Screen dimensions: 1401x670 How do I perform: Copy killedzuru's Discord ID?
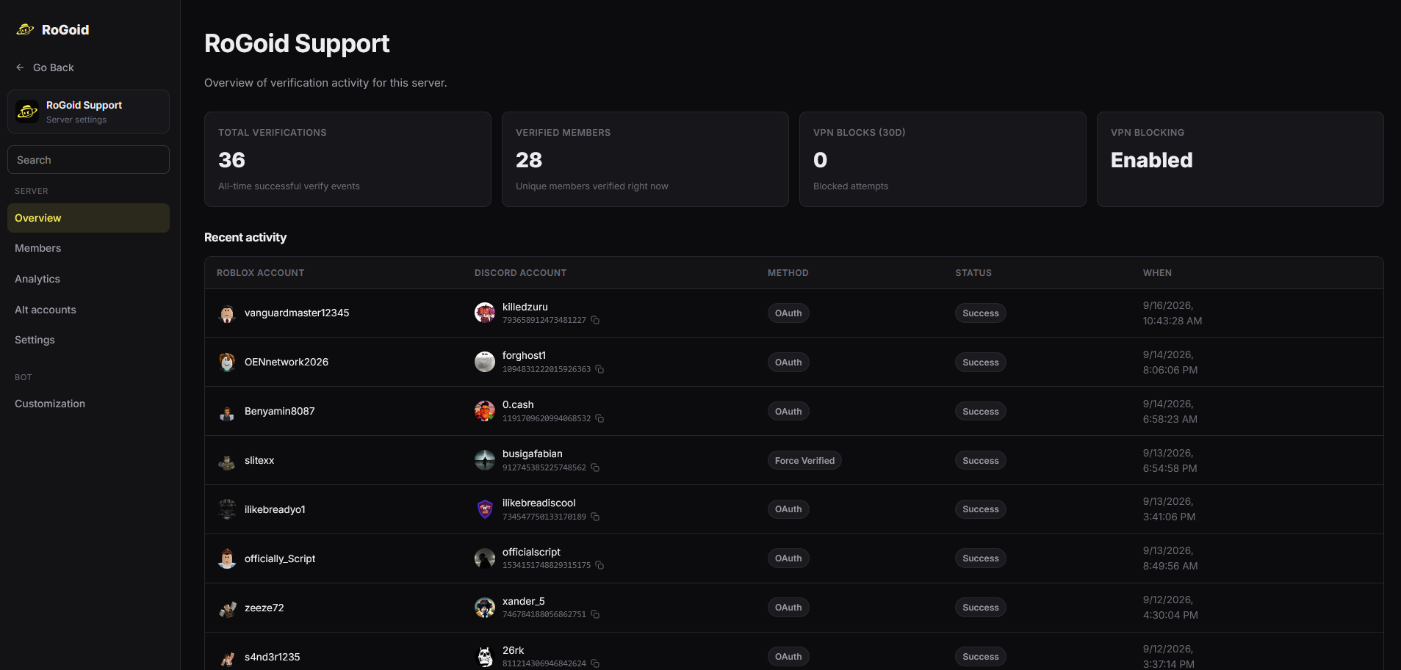click(x=595, y=320)
